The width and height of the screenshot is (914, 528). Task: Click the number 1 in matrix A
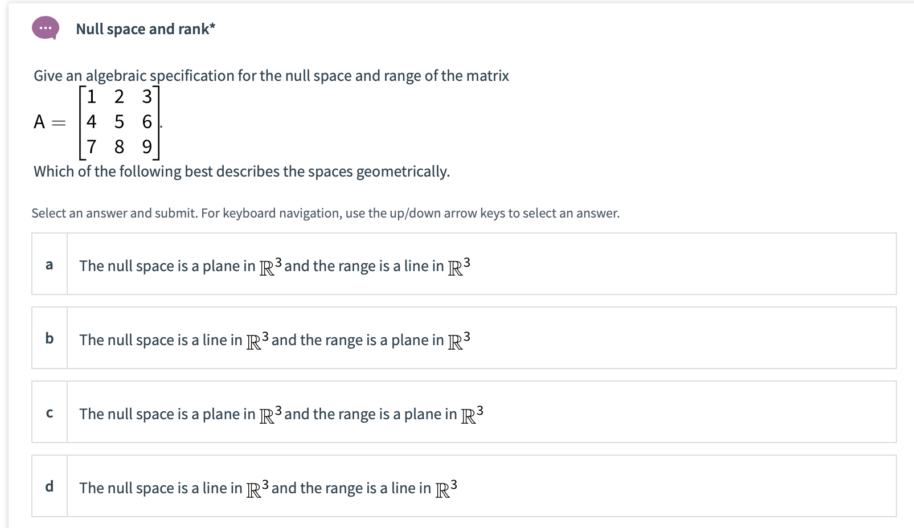click(91, 97)
